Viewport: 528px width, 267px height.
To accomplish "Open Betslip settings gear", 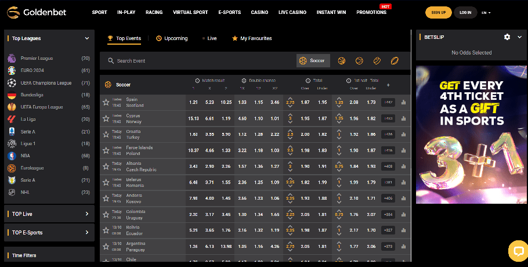I will pyautogui.click(x=507, y=37).
